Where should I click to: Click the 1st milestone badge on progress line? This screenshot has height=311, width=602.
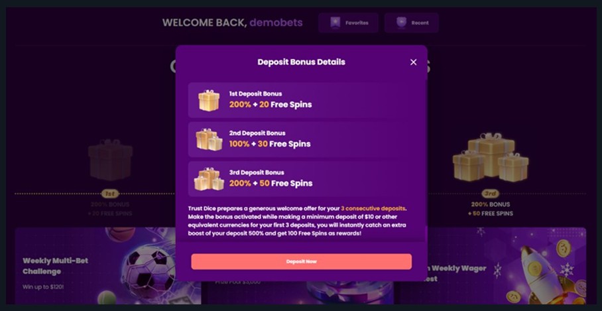tap(110, 194)
